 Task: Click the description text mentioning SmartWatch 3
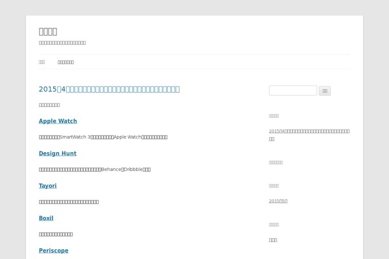[103, 137]
